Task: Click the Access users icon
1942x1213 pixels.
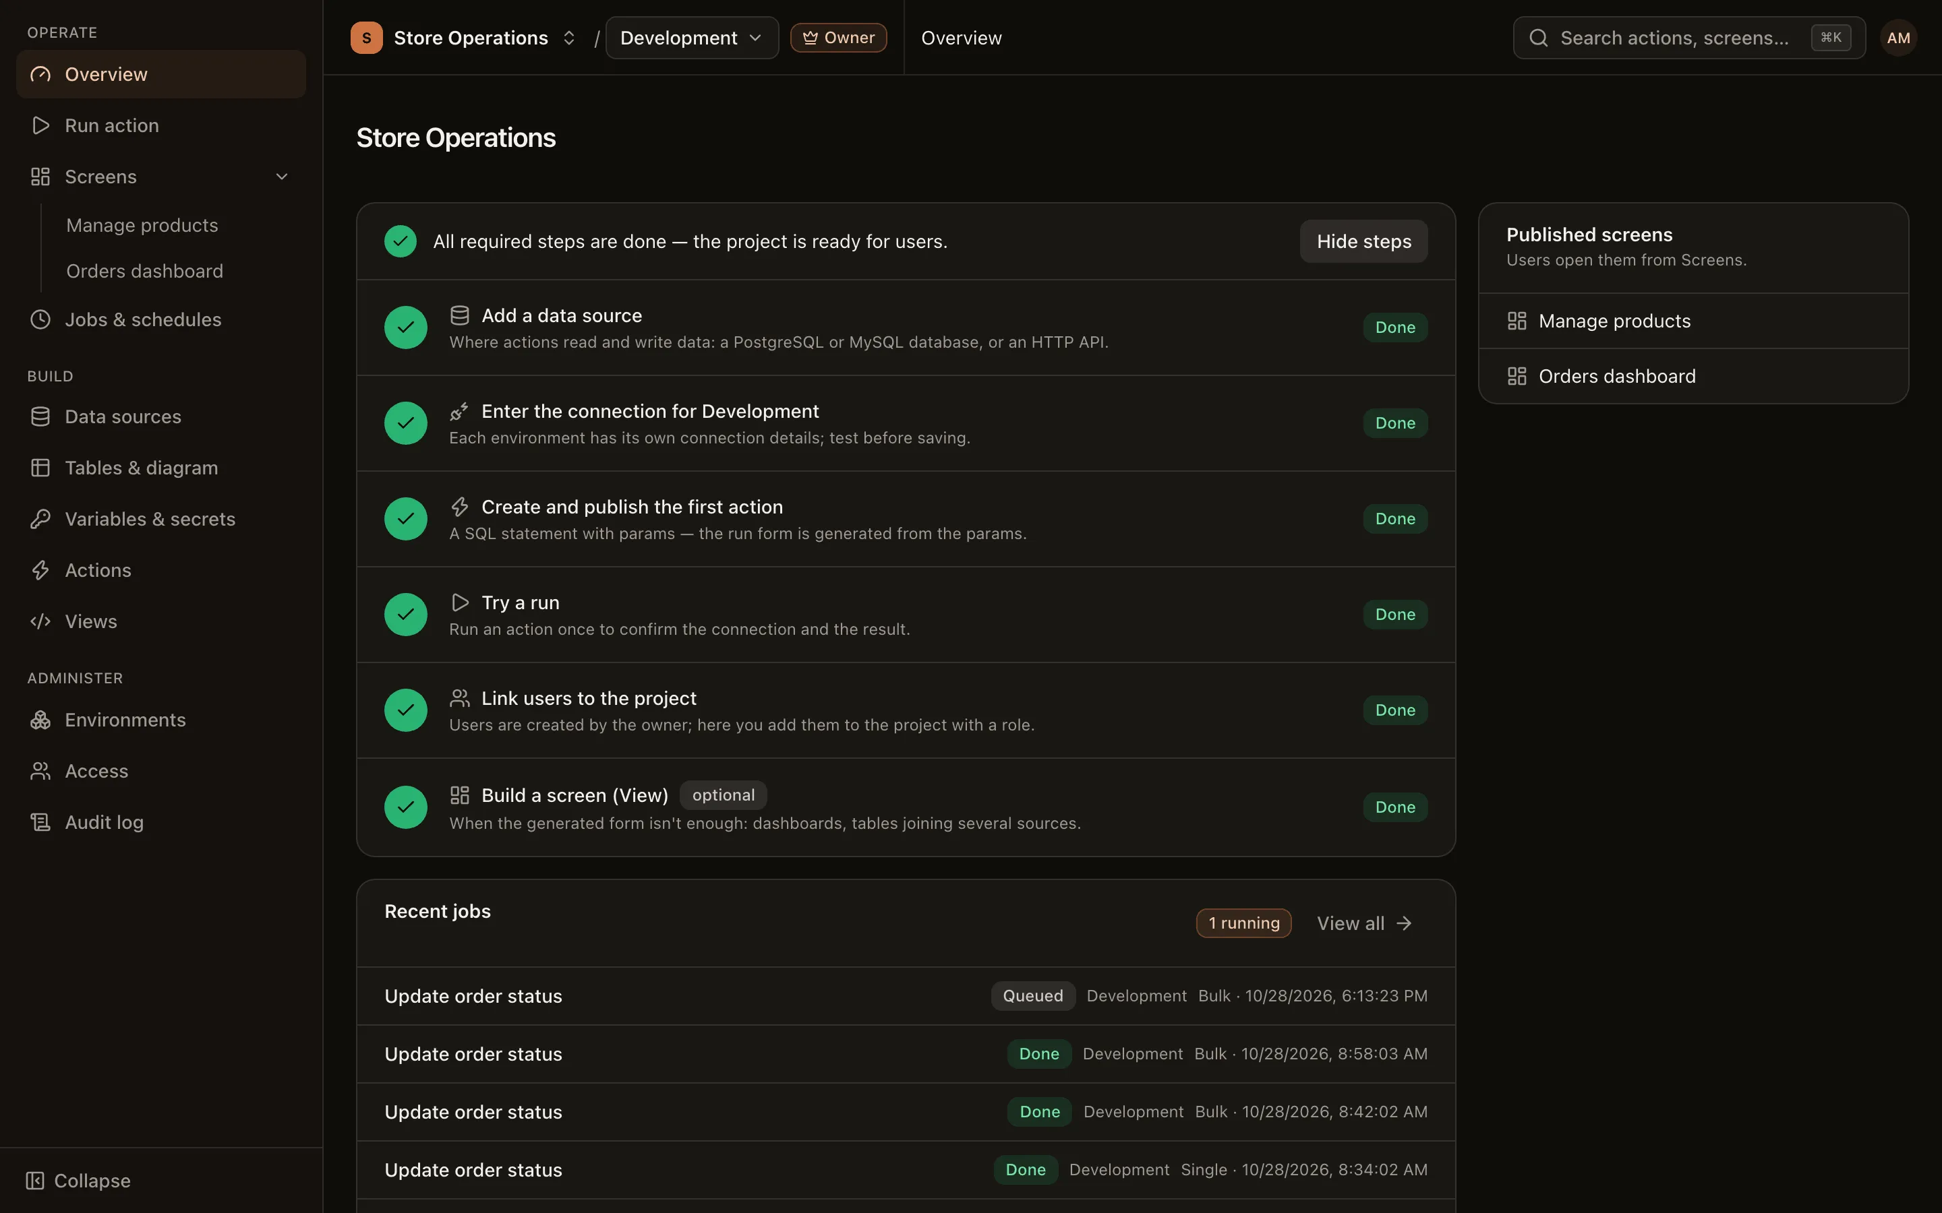Action: click(x=40, y=771)
